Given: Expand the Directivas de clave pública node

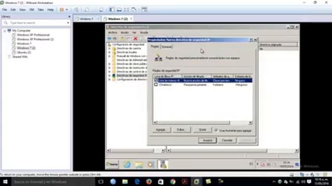Looking at the screenshot, I should pos(109,64).
